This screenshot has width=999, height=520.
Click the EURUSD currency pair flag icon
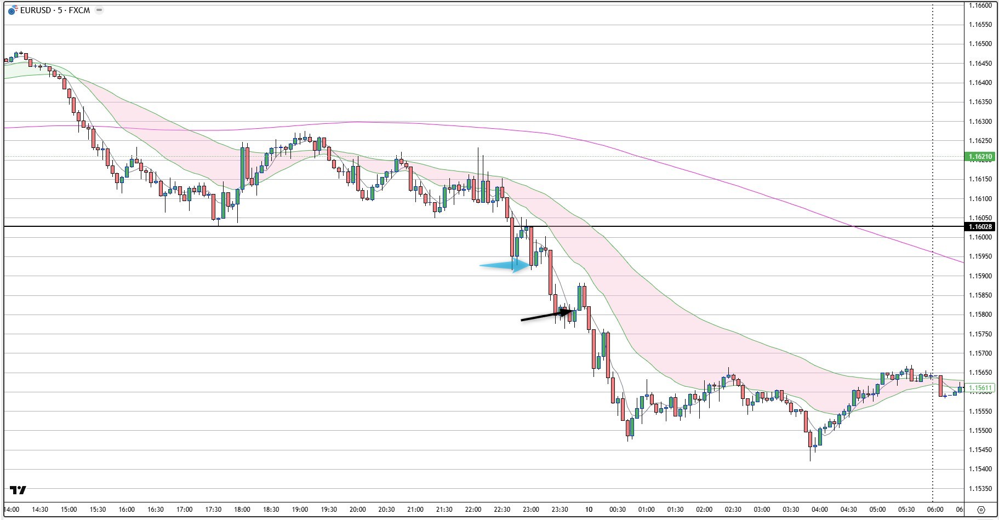click(x=13, y=10)
